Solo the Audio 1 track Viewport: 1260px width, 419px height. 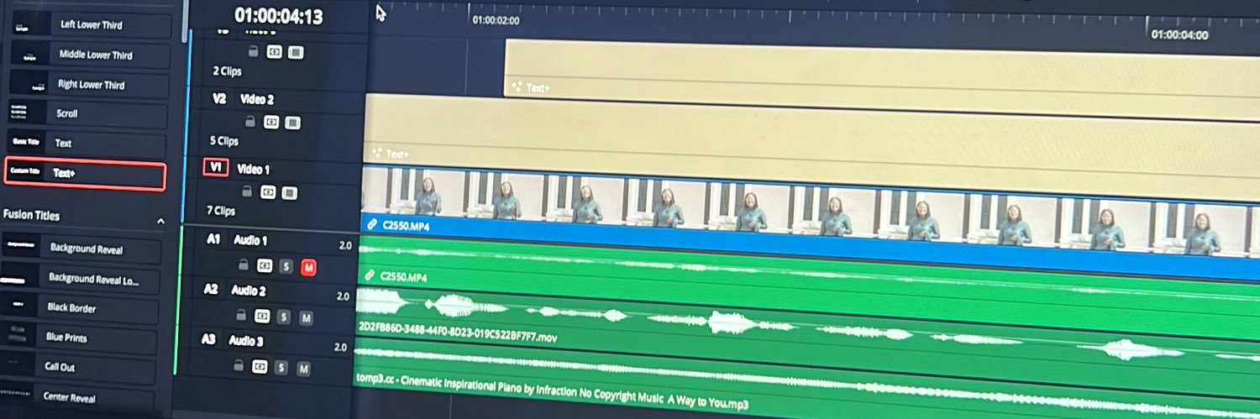click(286, 267)
